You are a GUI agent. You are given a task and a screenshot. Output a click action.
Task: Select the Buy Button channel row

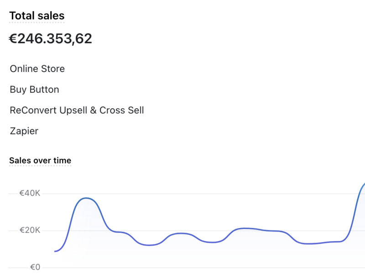(35, 90)
